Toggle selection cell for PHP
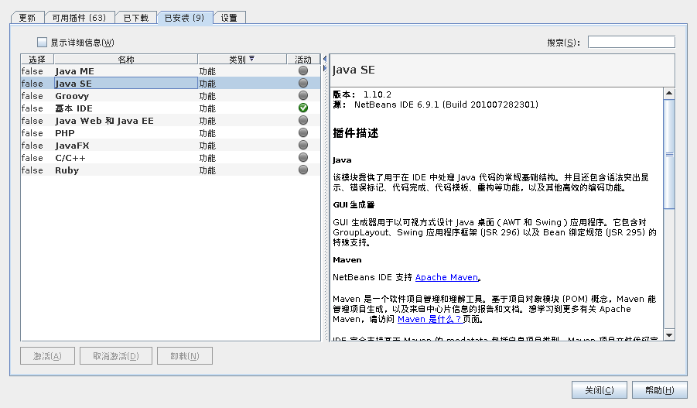This screenshot has height=408, width=697. 37,133
